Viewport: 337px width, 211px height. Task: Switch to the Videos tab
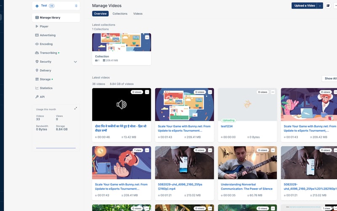click(138, 14)
